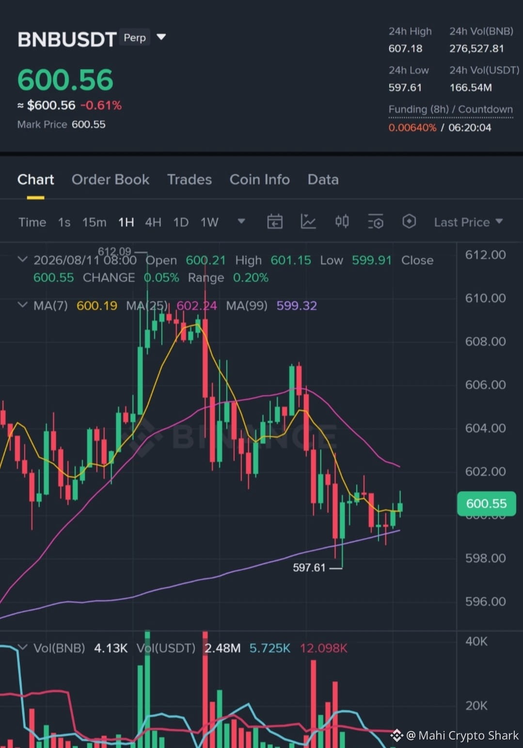The image size is (523, 748).
Task: Tap the Mark Price 600.55 value
Action: tap(88, 125)
